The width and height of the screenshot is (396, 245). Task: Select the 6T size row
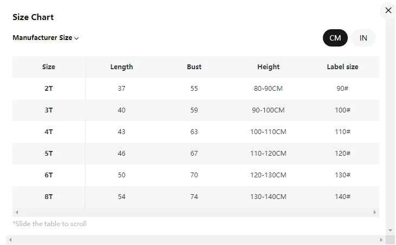(x=49, y=175)
